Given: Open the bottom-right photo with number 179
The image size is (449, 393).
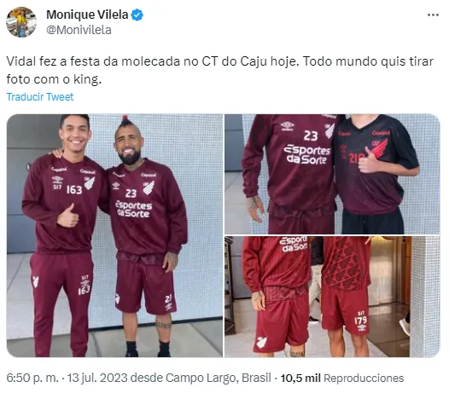Looking at the screenshot, I should pyautogui.click(x=332, y=297).
